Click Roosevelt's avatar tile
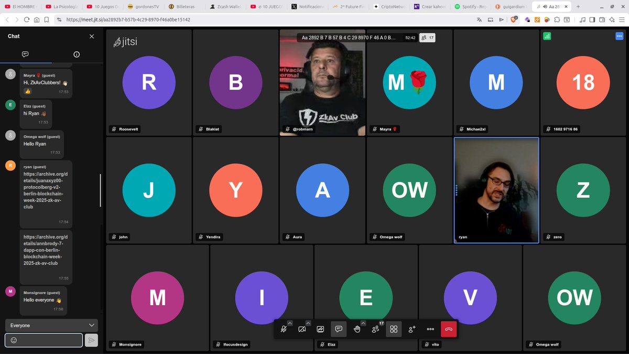 149,82
